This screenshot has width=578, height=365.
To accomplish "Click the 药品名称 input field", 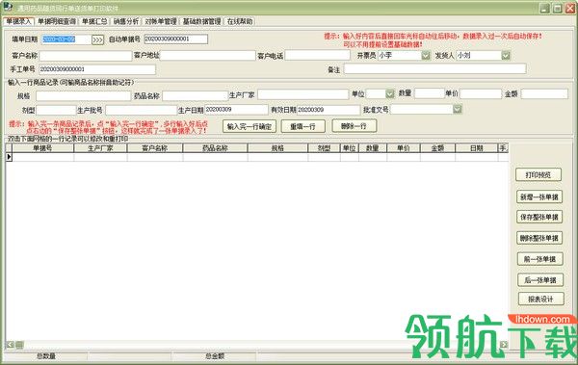I will [x=195, y=96].
